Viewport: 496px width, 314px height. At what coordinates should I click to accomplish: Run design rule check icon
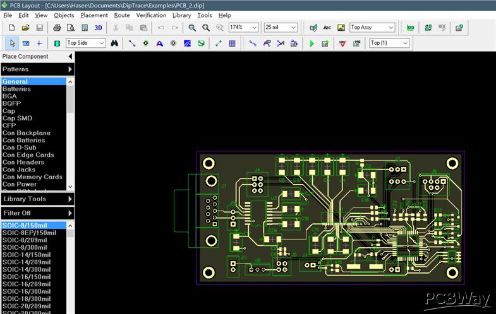pos(342,44)
